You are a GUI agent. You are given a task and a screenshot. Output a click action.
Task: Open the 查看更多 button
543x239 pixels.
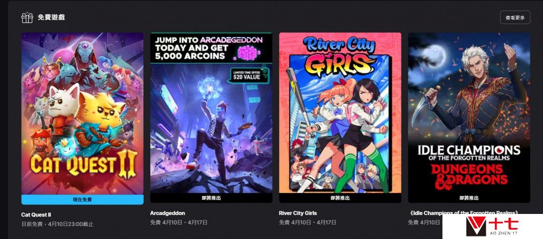pyautogui.click(x=515, y=18)
